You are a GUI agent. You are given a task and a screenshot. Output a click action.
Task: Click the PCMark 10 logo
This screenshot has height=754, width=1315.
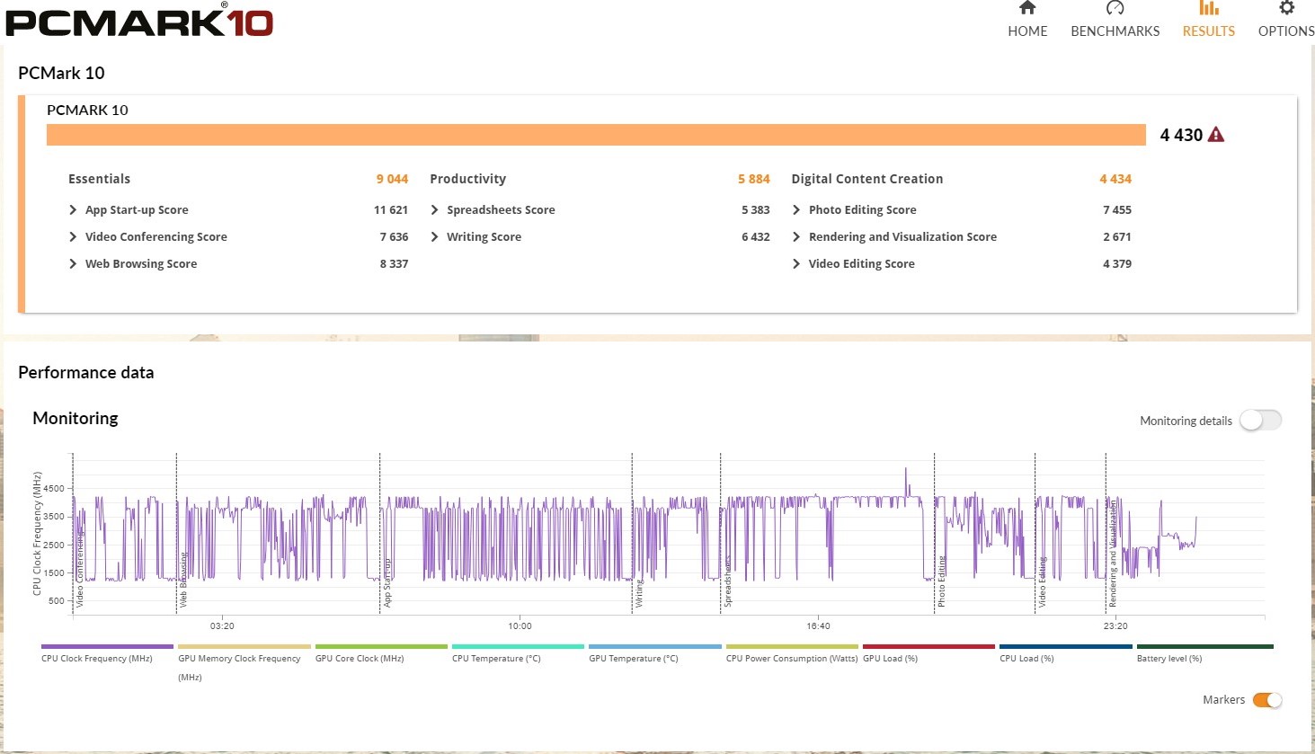[139, 20]
